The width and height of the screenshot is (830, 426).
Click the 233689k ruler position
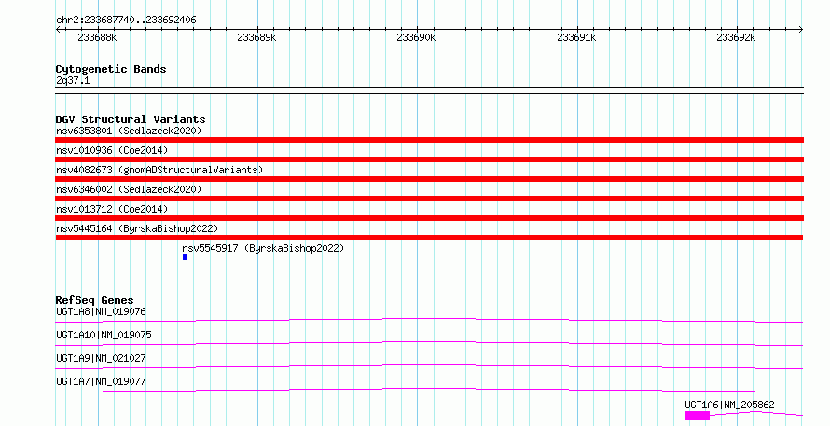[x=256, y=37]
